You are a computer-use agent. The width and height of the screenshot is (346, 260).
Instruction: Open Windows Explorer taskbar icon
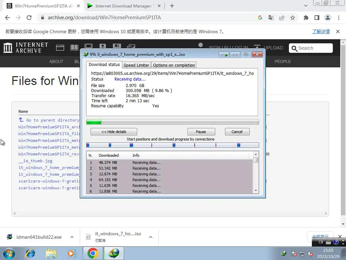[x=51, y=253]
